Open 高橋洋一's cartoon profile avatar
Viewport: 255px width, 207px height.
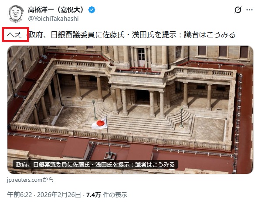tap(16, 13)
